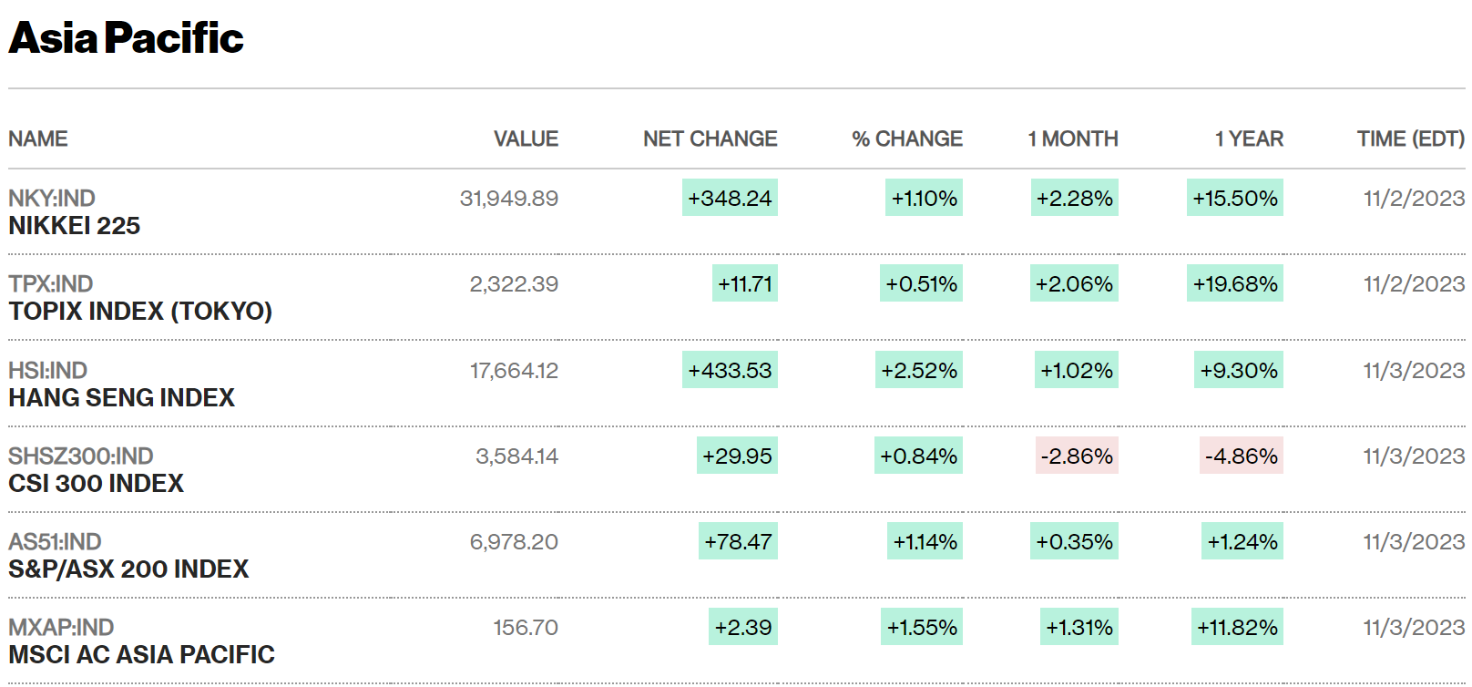The image size is (1472, 687).
Task: Open the CSI 300 INDEX link
Action: click(97, 484)
